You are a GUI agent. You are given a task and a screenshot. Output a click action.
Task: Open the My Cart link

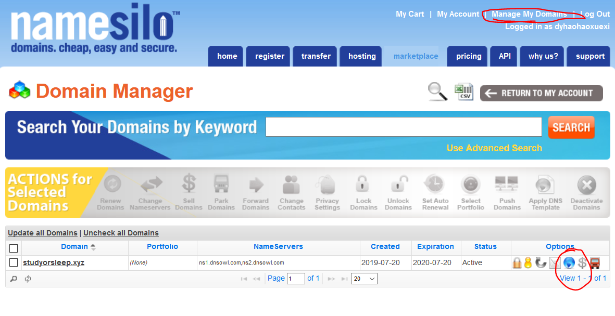click(410, 14)
